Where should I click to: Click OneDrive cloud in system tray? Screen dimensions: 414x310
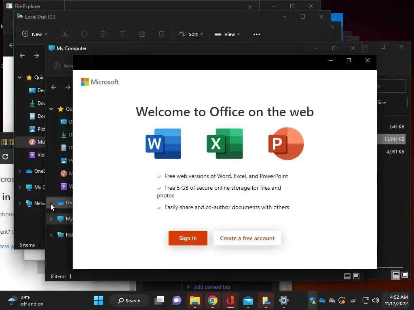click(x=322, y=300)
